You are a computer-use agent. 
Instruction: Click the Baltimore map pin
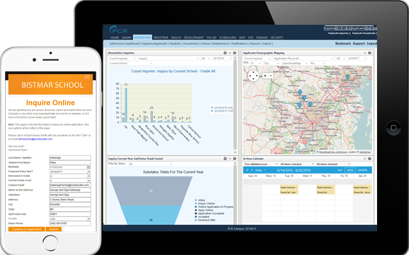(348, 76)
